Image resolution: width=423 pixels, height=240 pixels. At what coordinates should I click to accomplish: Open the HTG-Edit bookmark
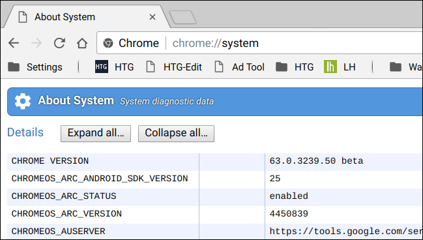174,67
